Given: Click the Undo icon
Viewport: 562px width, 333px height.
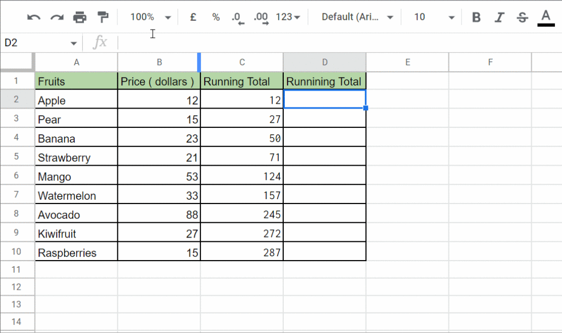Looking at the screenshot, I should pos(33,16).
